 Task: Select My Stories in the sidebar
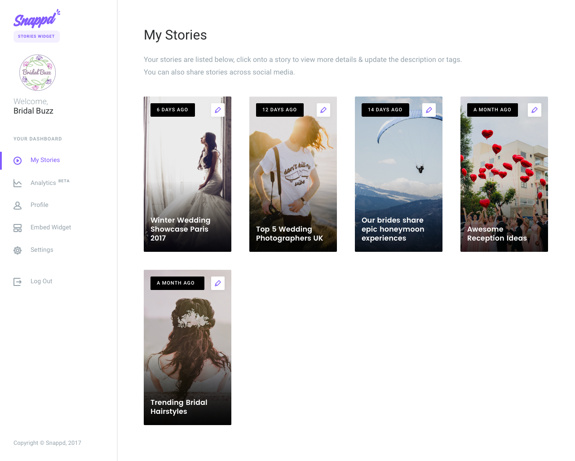tap(45, 160)
